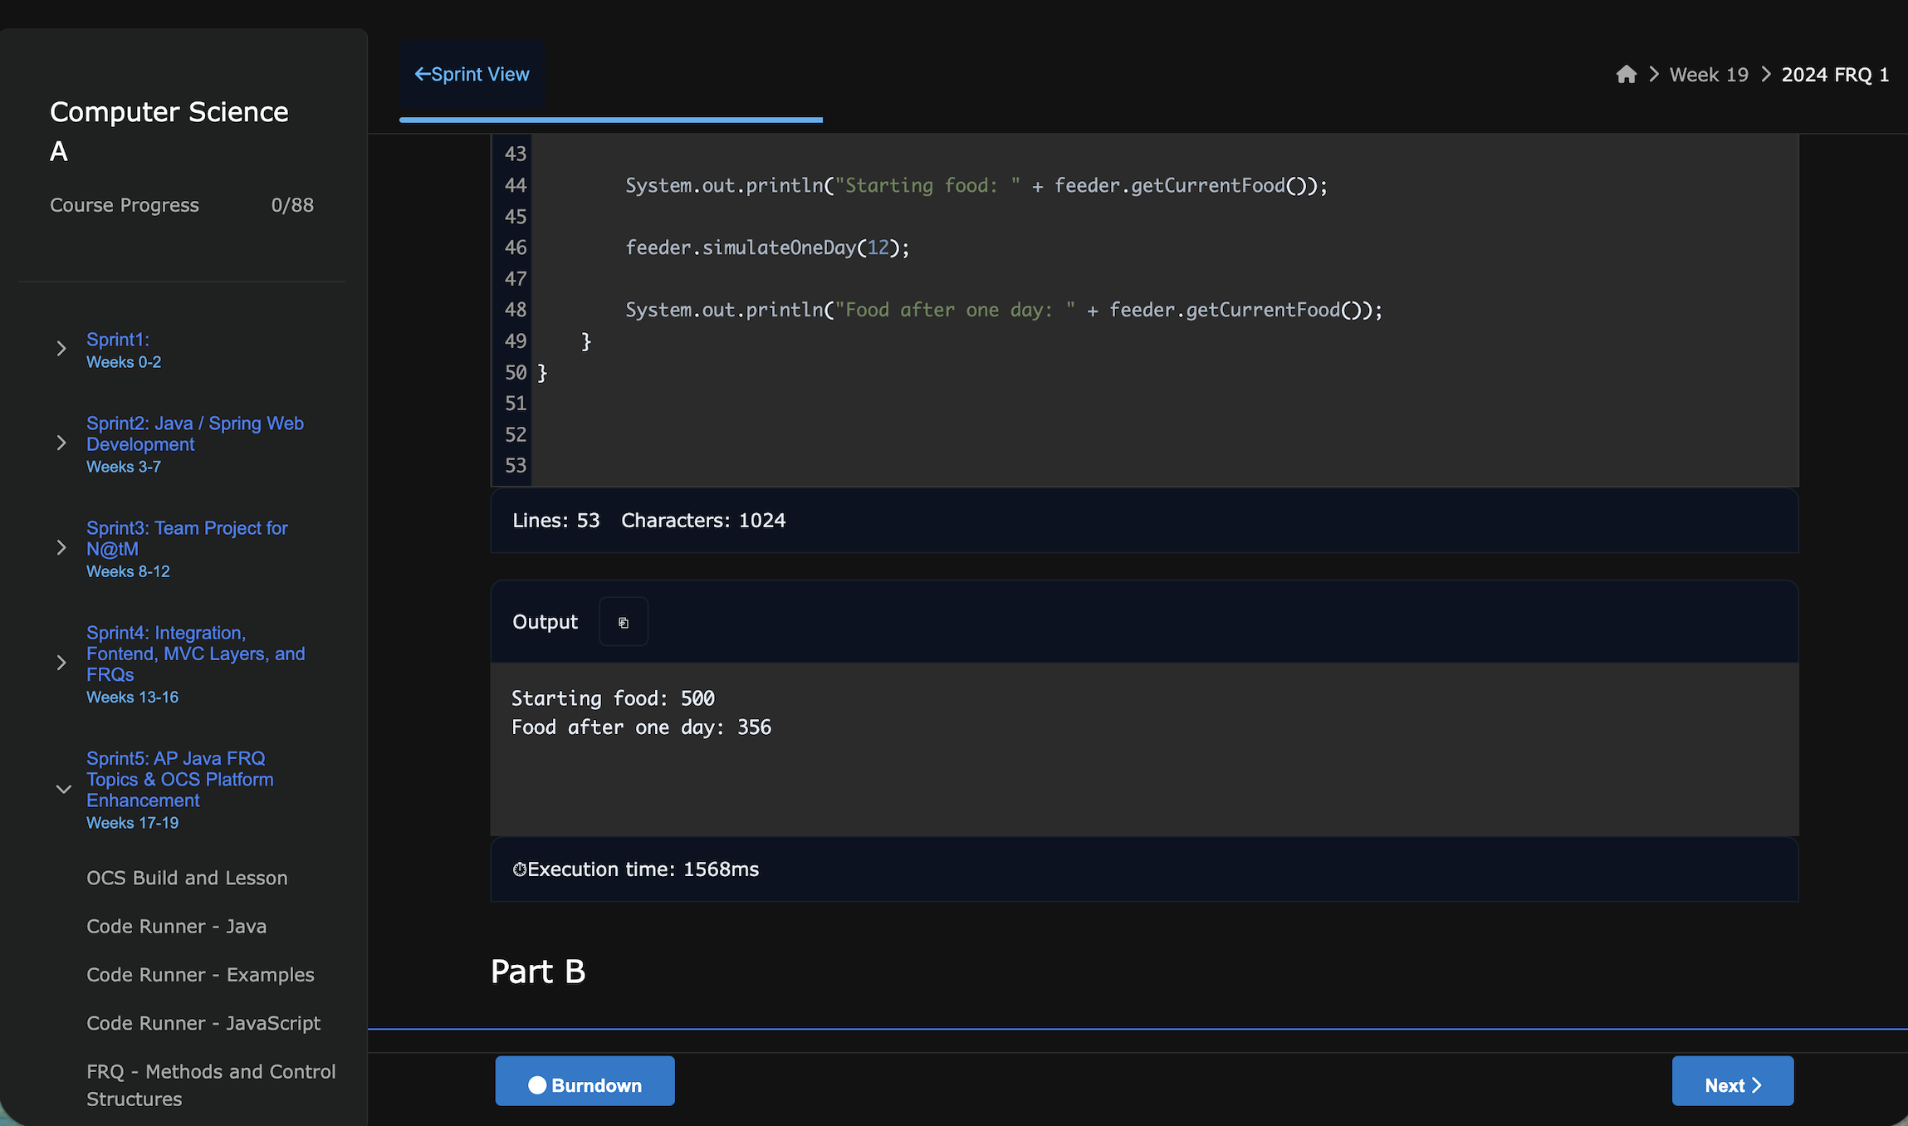
Task: Go to the Next page
Action: point(1732,1081)
